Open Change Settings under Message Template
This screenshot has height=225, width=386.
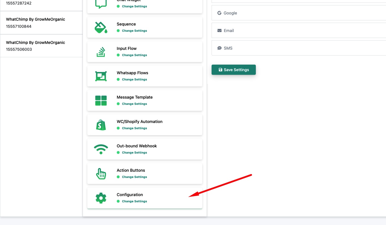tap(134, 104)
